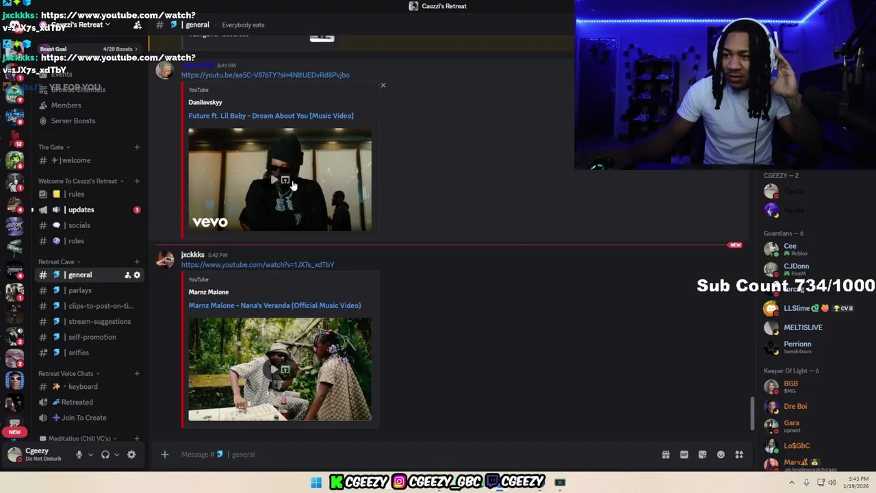Open Cauzzi's Retreat server dropdown

[x=77, y=25]
